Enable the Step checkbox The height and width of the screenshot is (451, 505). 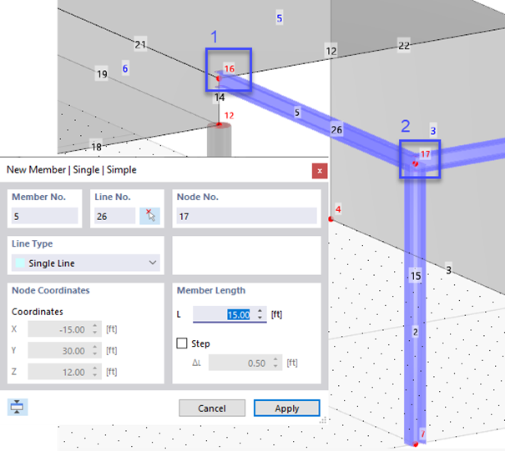[x=182, y=343]
